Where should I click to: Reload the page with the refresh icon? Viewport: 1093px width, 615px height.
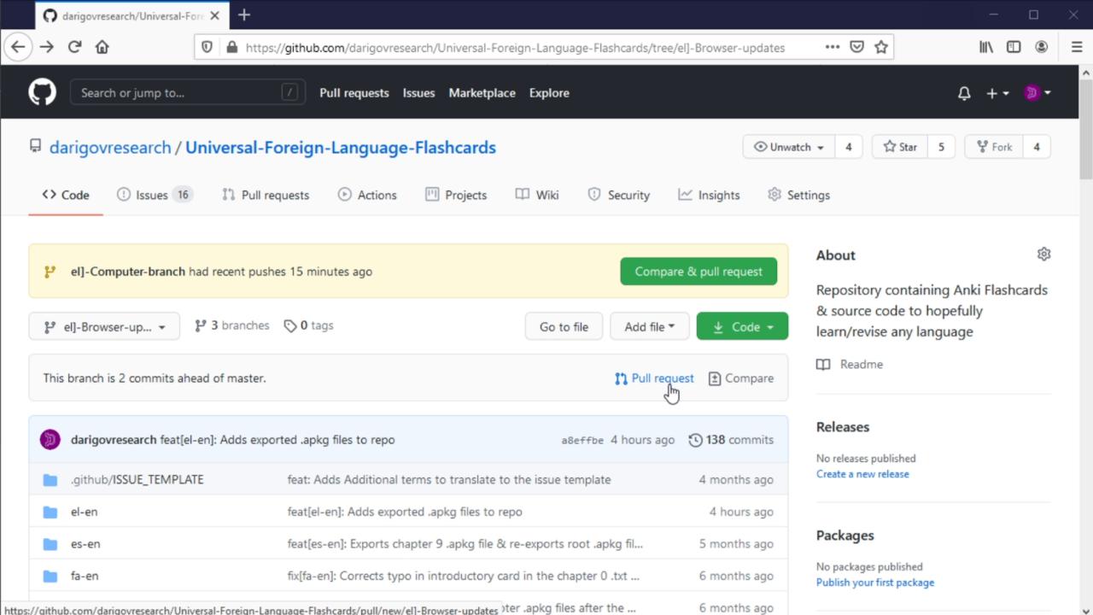tap(74, 47)
